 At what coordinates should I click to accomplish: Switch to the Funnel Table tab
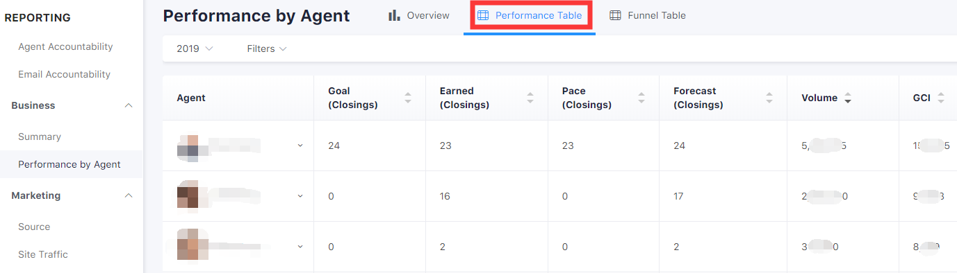point(648,15)
